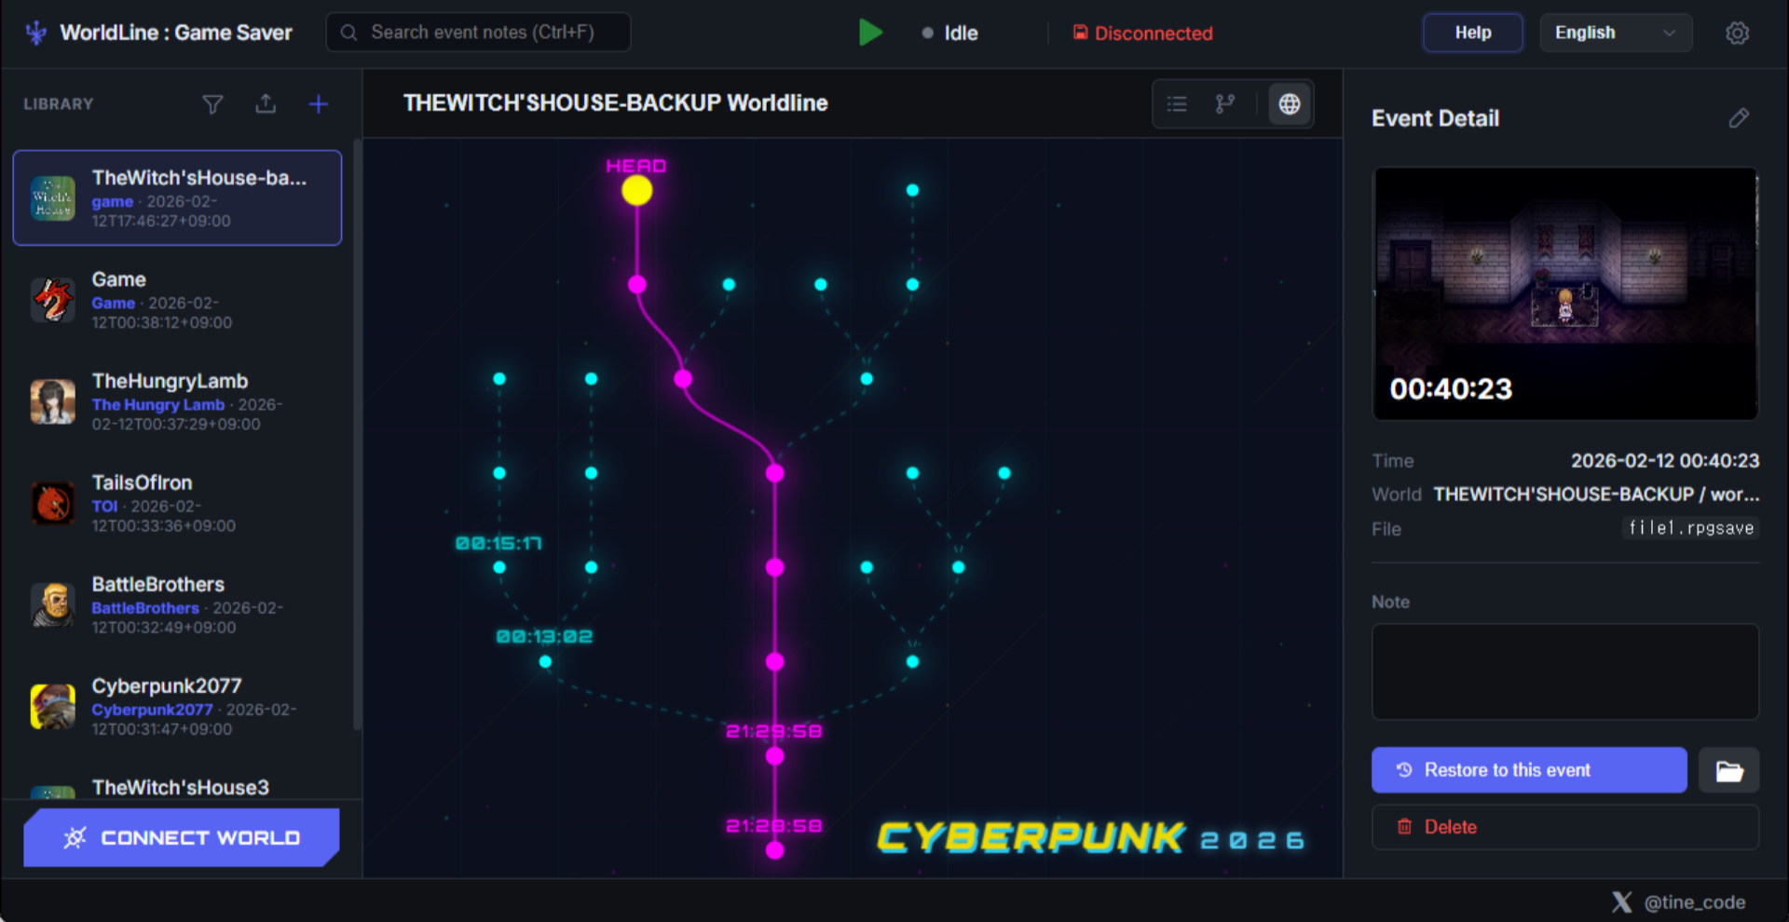The width and height of the screenshot is (1789, 922).
Task: Click the edit pencil icon in Event Detail
Action: (1741, 117)
